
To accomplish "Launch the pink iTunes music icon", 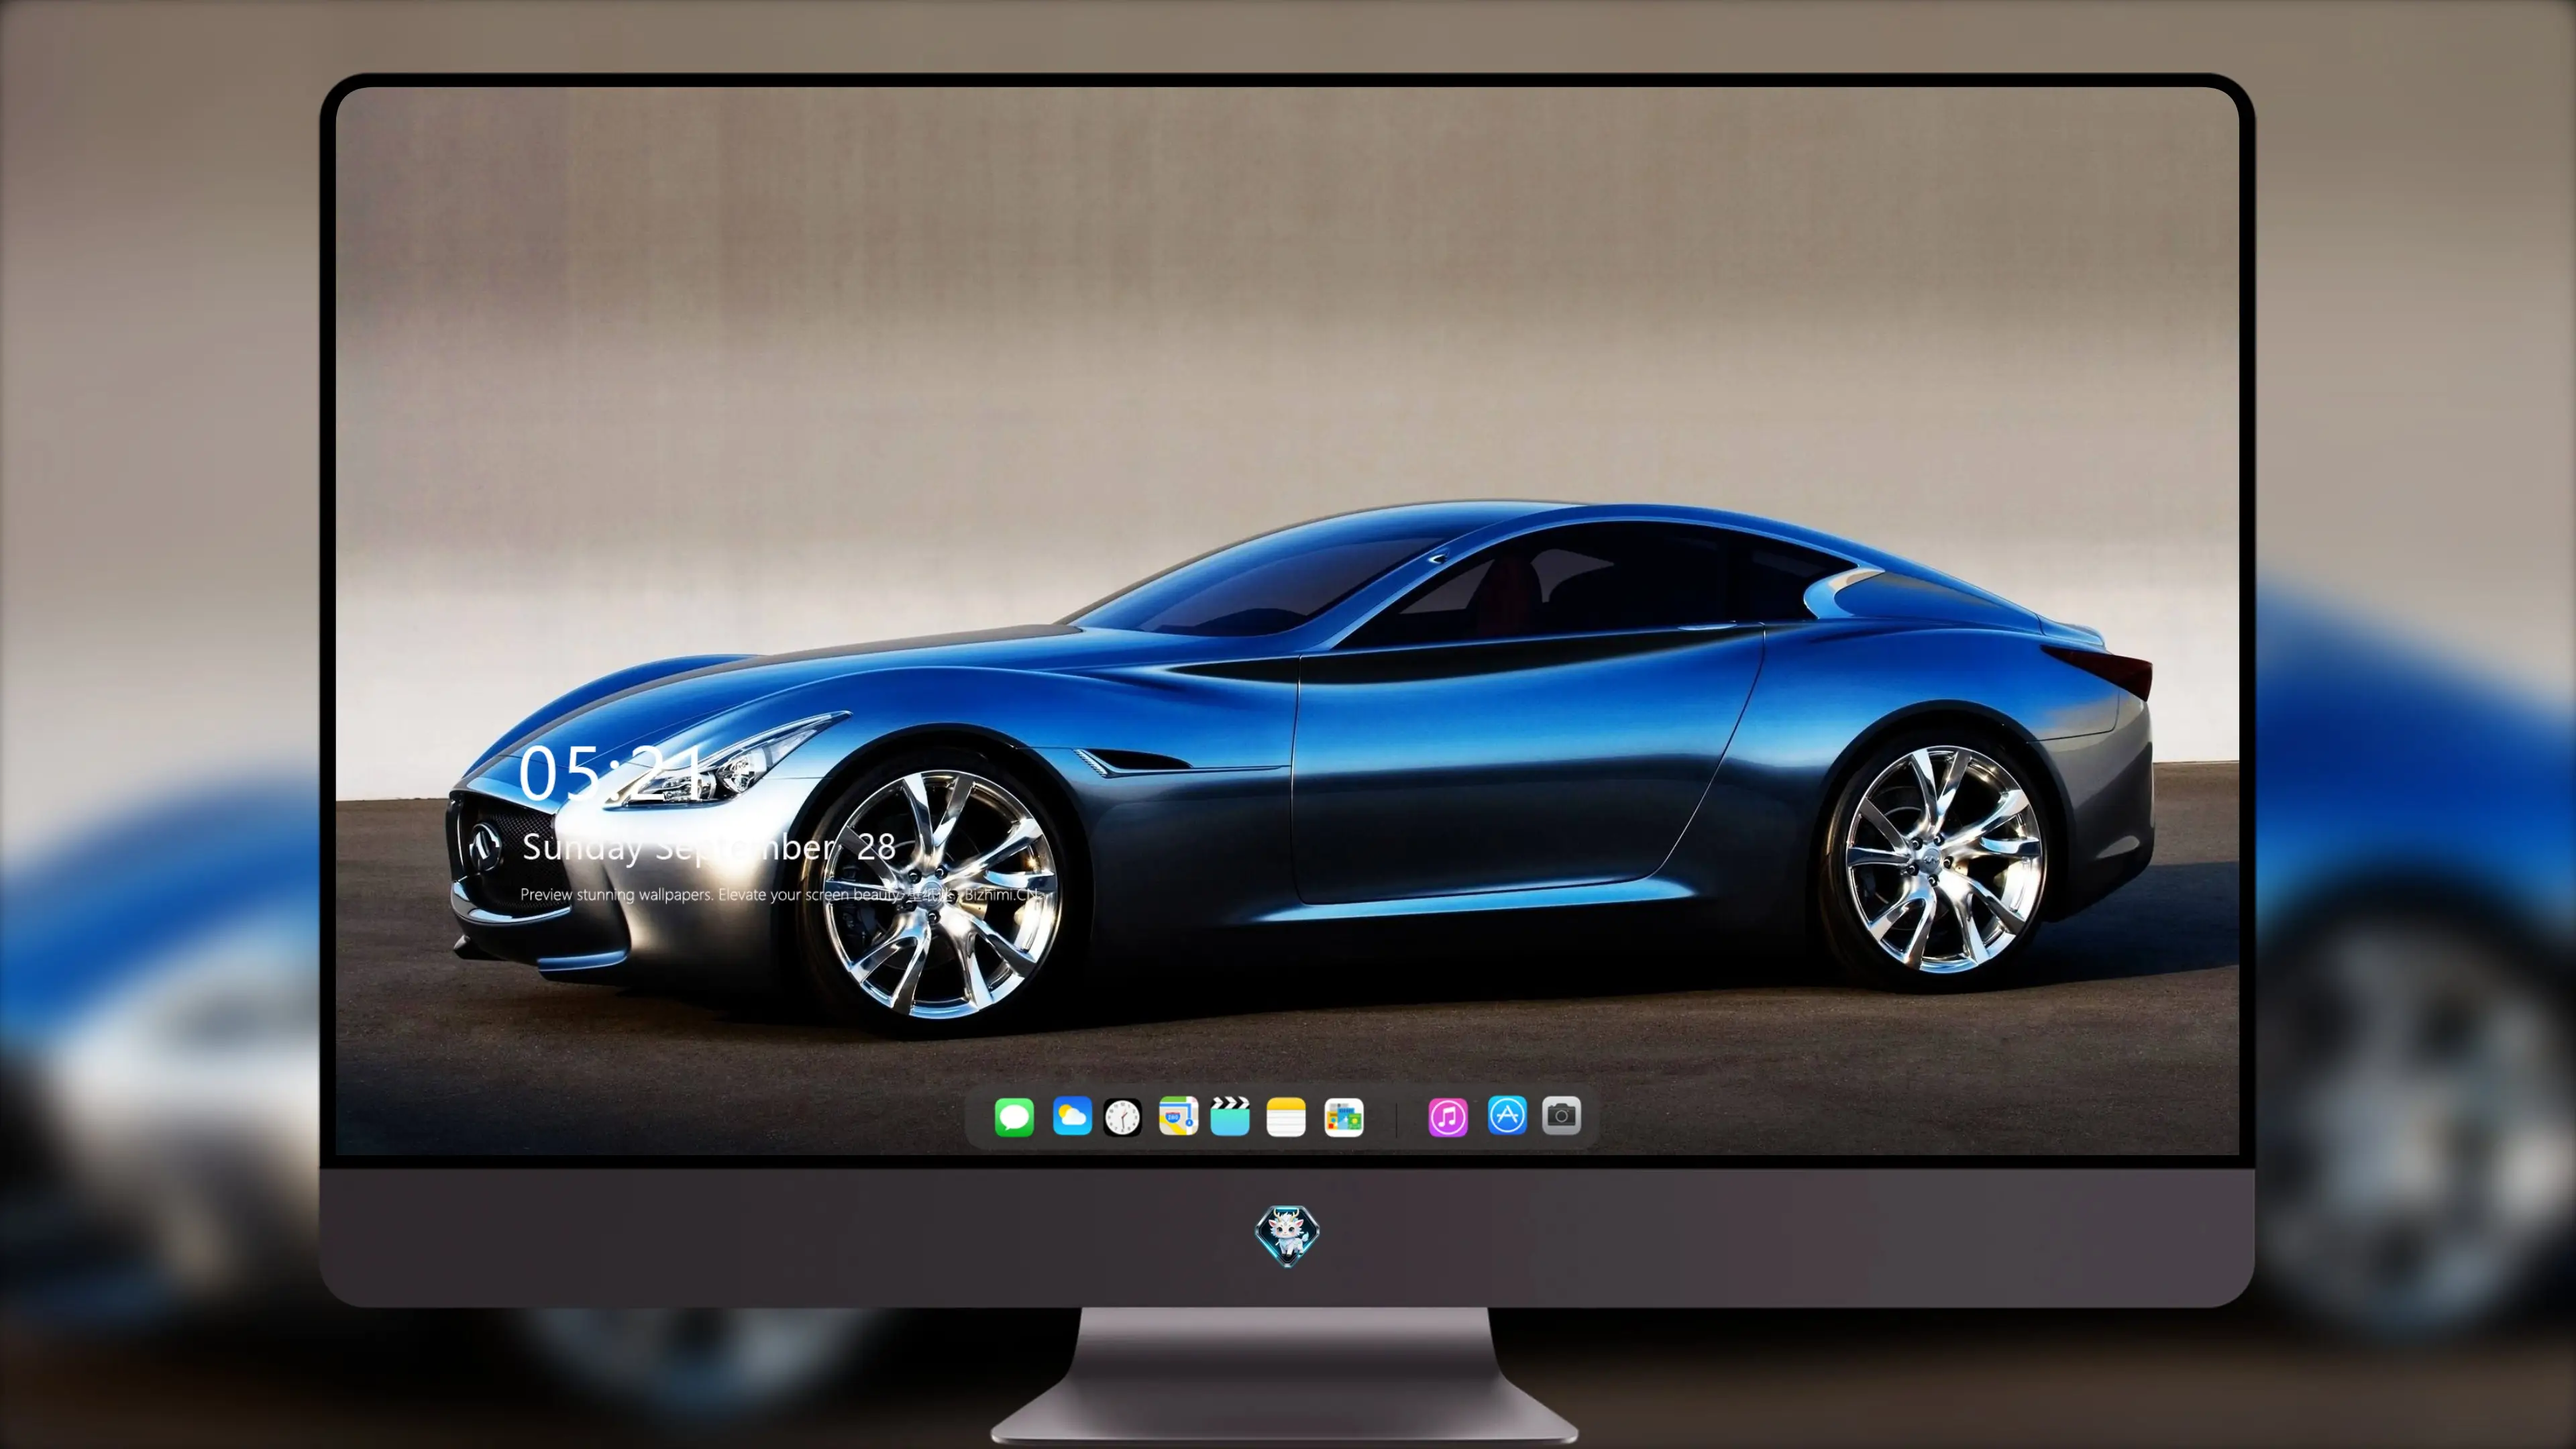I will (1448, 1117).
